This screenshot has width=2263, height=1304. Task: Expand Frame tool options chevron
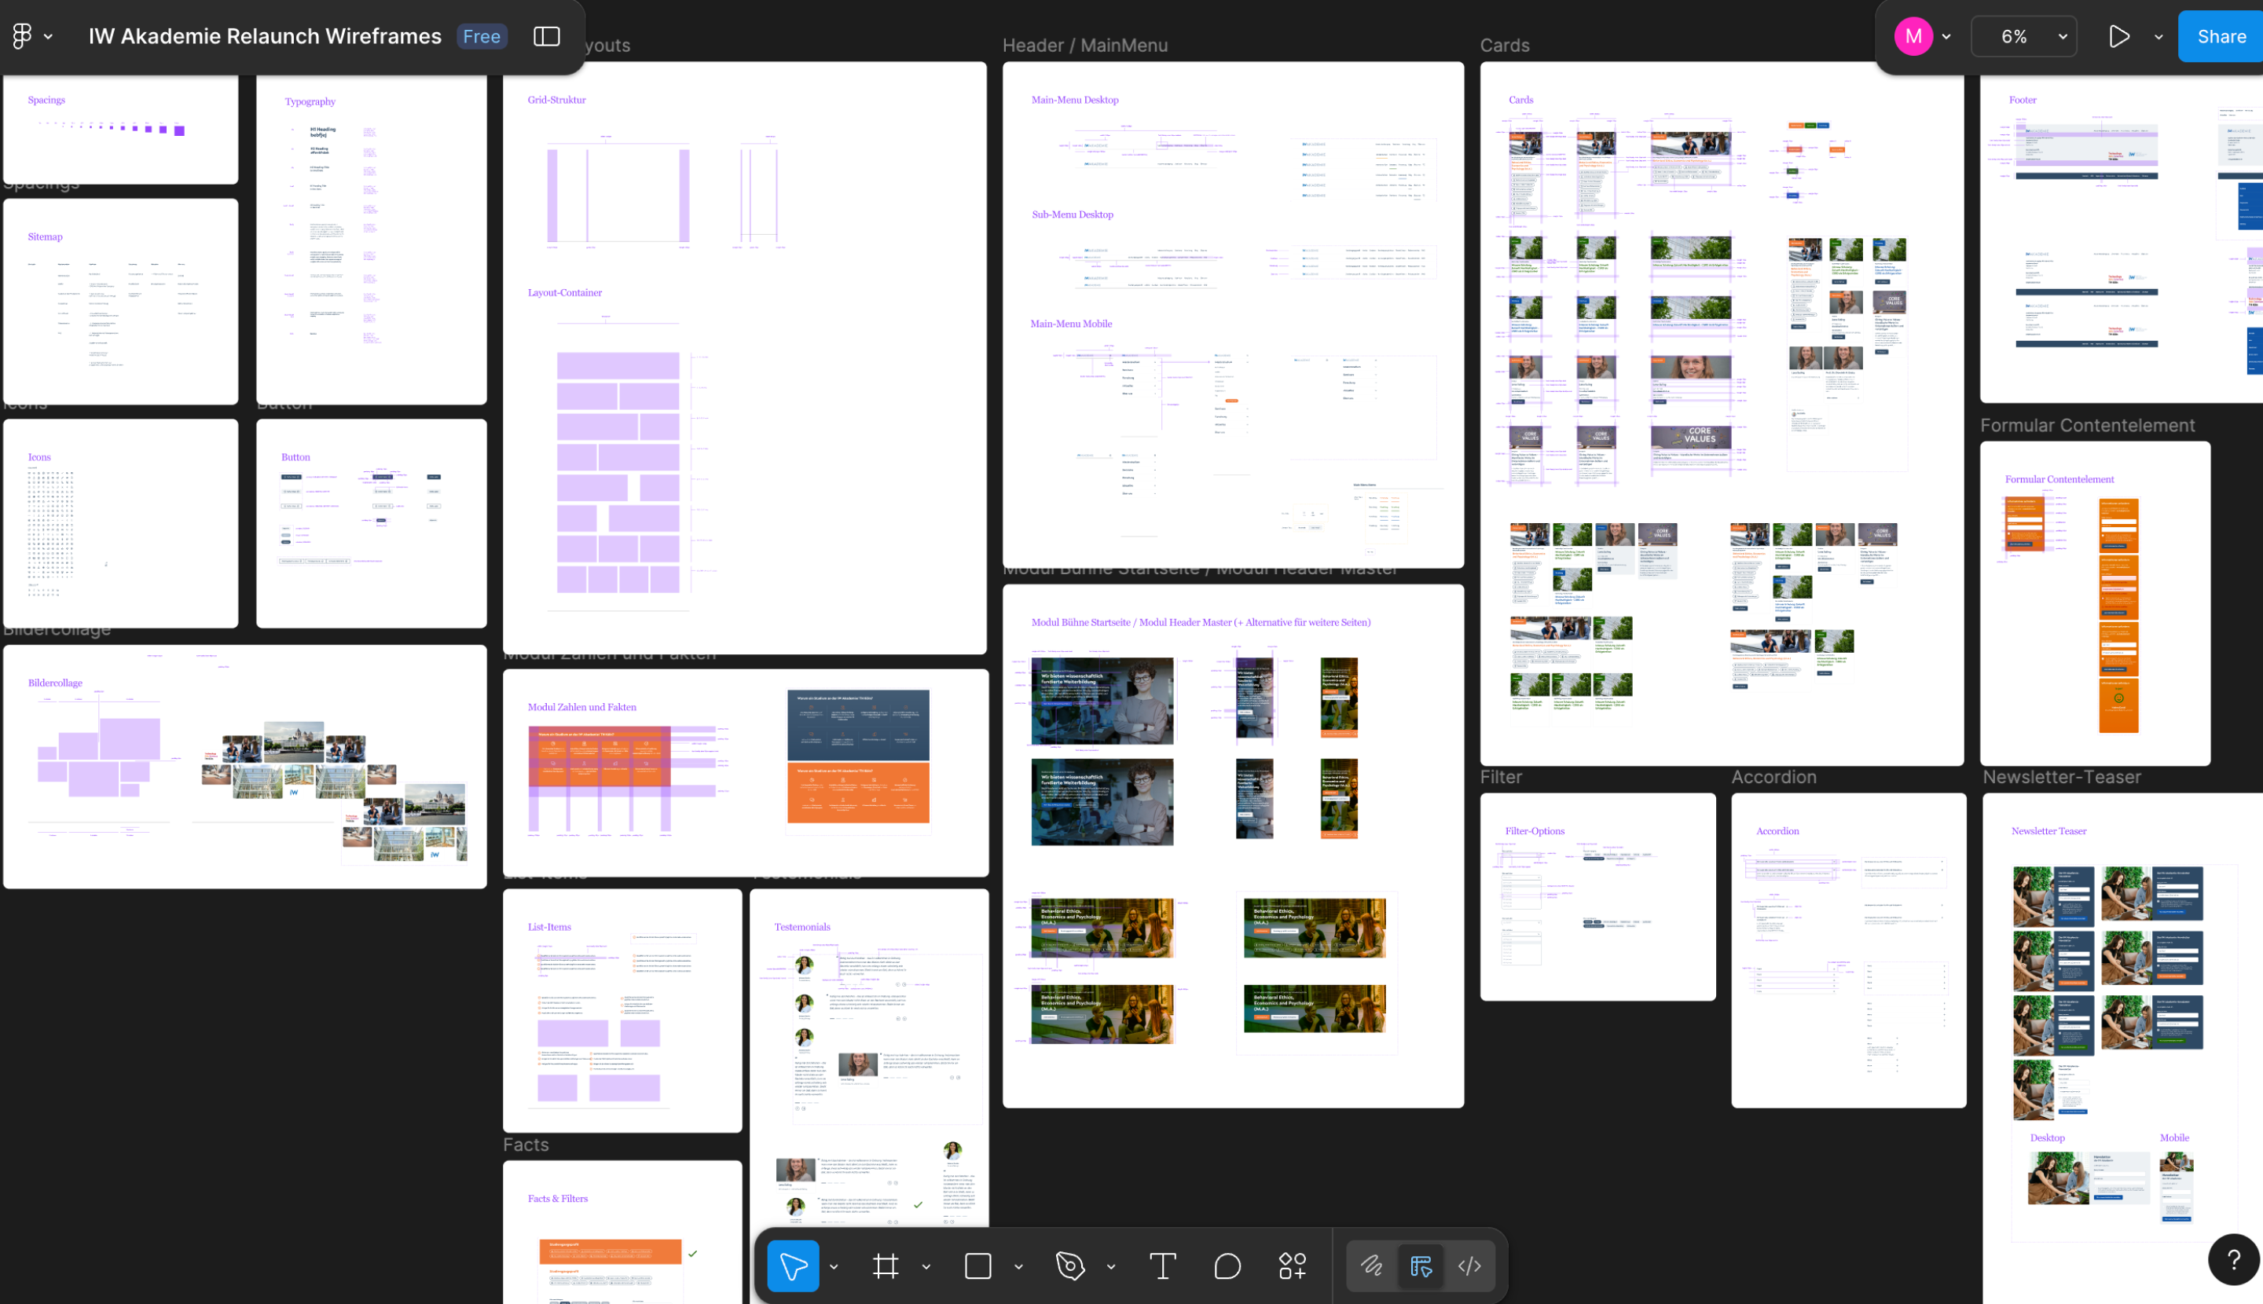(x=926, y=1266)
